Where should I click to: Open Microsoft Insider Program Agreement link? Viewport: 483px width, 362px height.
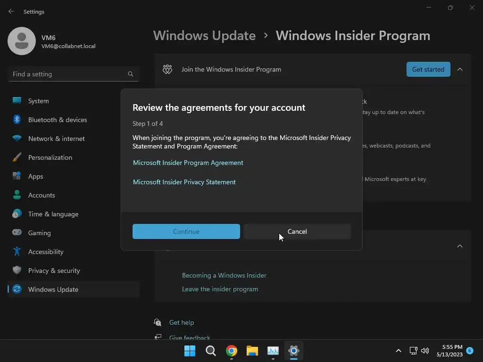(x=188, y=163)
